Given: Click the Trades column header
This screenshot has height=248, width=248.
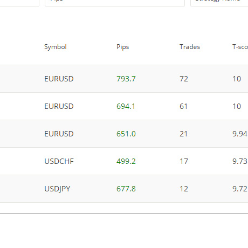Looking at the screenshot, I should coord(190,47).
